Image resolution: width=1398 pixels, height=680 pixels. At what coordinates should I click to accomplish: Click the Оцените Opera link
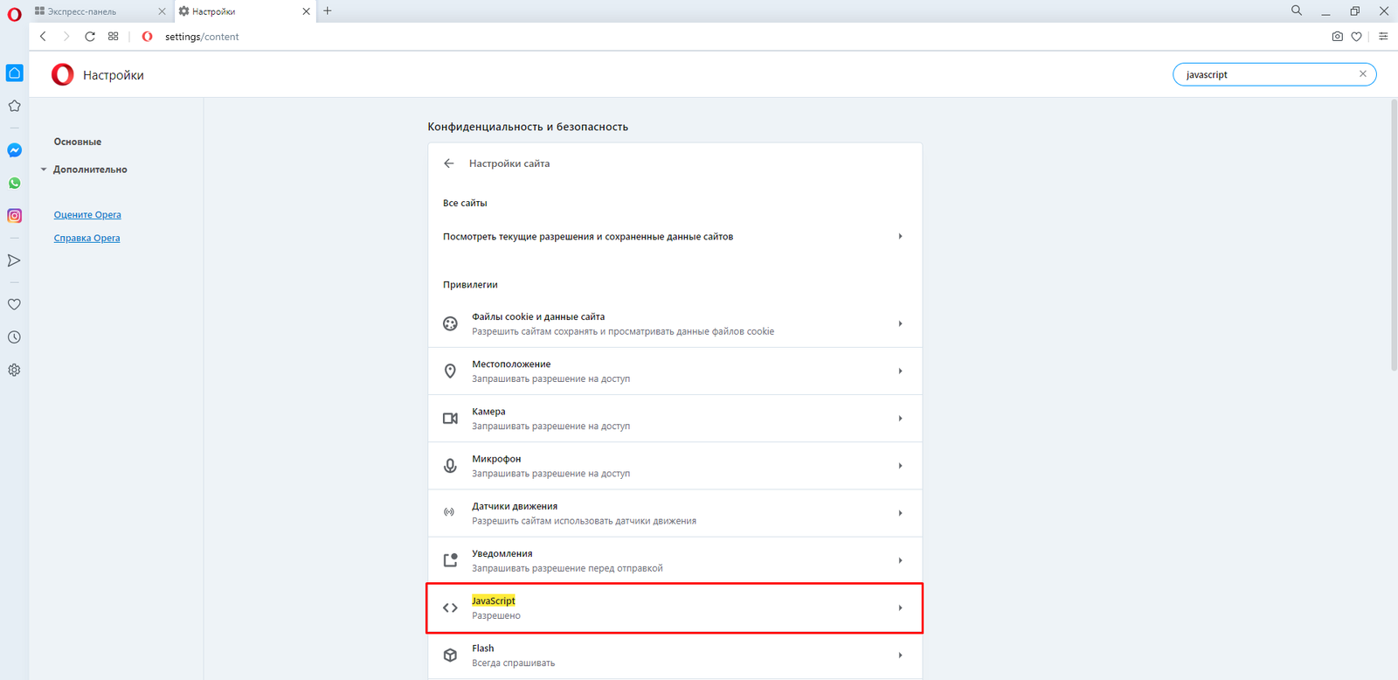click(87, 215)
